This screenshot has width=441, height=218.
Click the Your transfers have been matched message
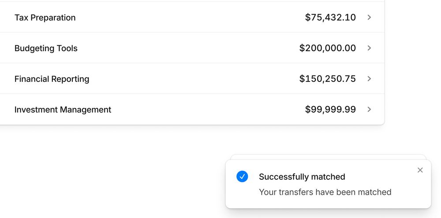coord(325,192)
